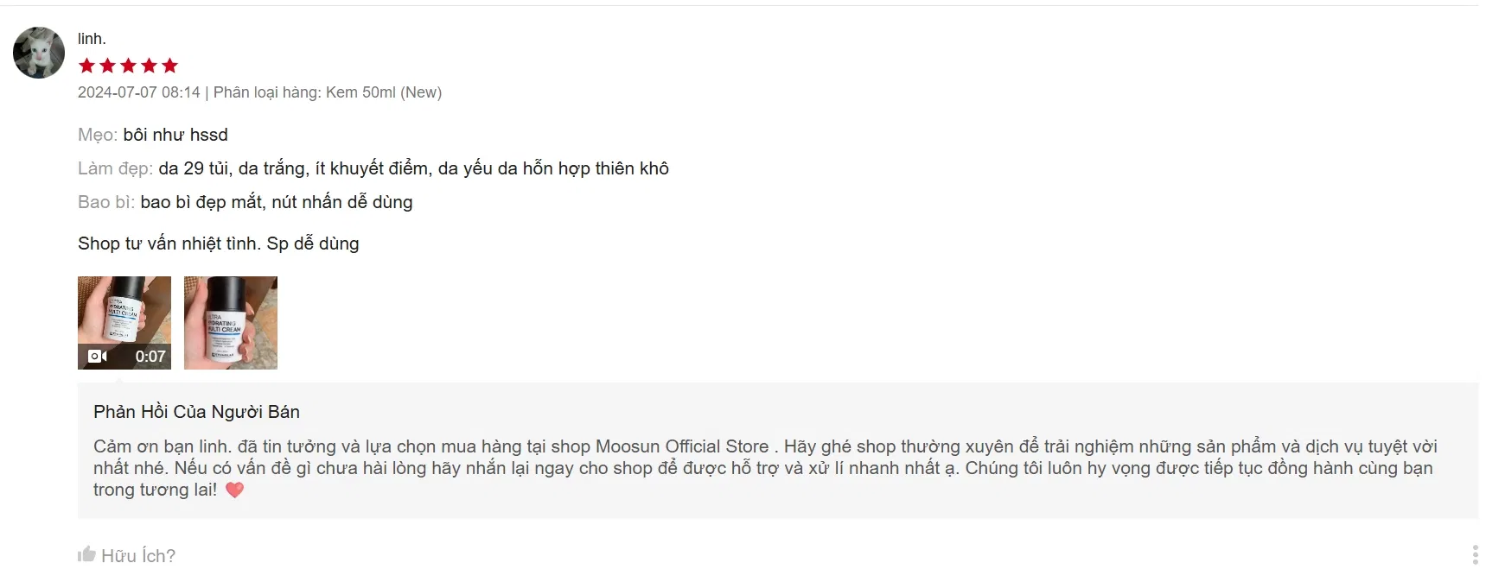This screenshot has width=1486, height=582.
Task: Mark review as Hữu Ích?
Action: tap(127, 555)
